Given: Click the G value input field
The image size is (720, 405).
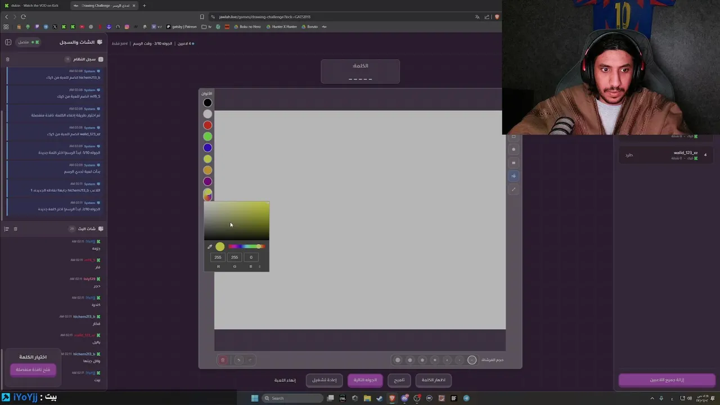Looking at the screenshot, I should pyautogui.click(x=235, y=257).
